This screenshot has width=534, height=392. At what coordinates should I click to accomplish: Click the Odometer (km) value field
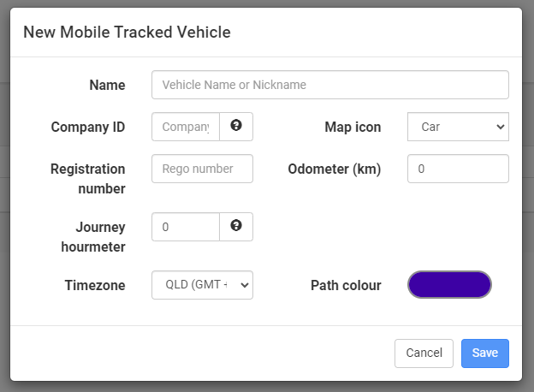coord(458,169)
